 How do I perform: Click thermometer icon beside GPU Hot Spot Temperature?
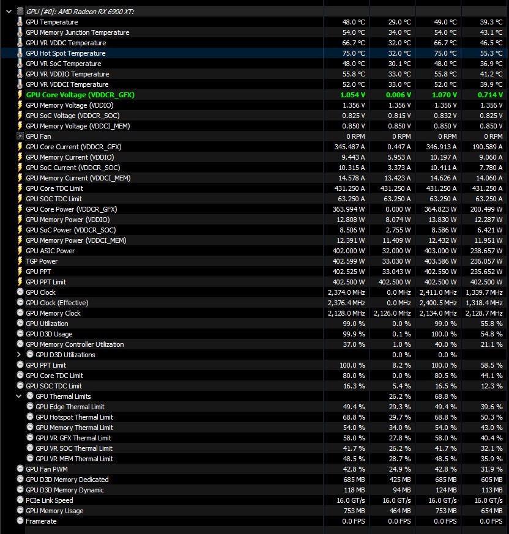(x=20, y=53)
